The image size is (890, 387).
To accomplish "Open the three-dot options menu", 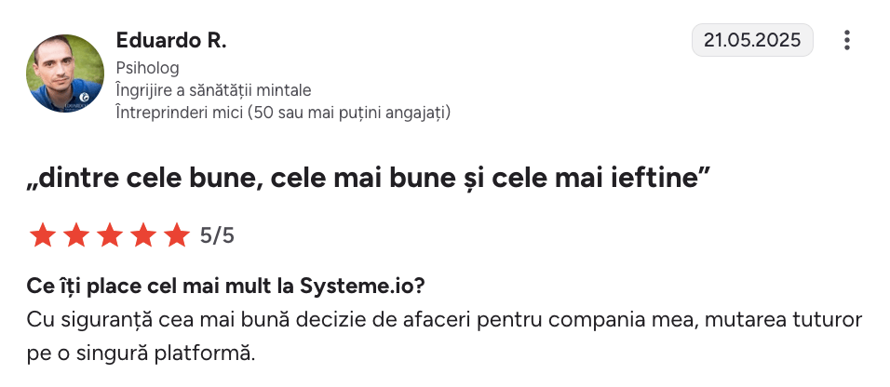I will coord(846,41).
